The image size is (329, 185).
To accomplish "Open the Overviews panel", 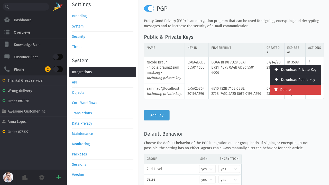I will 22,32.
